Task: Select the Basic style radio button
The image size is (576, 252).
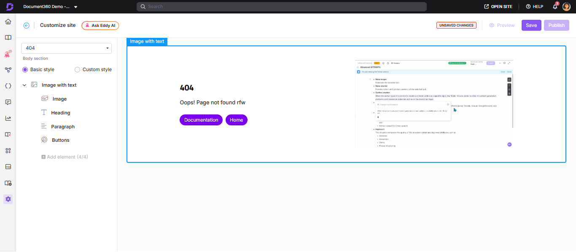Action: coord(25,69)
